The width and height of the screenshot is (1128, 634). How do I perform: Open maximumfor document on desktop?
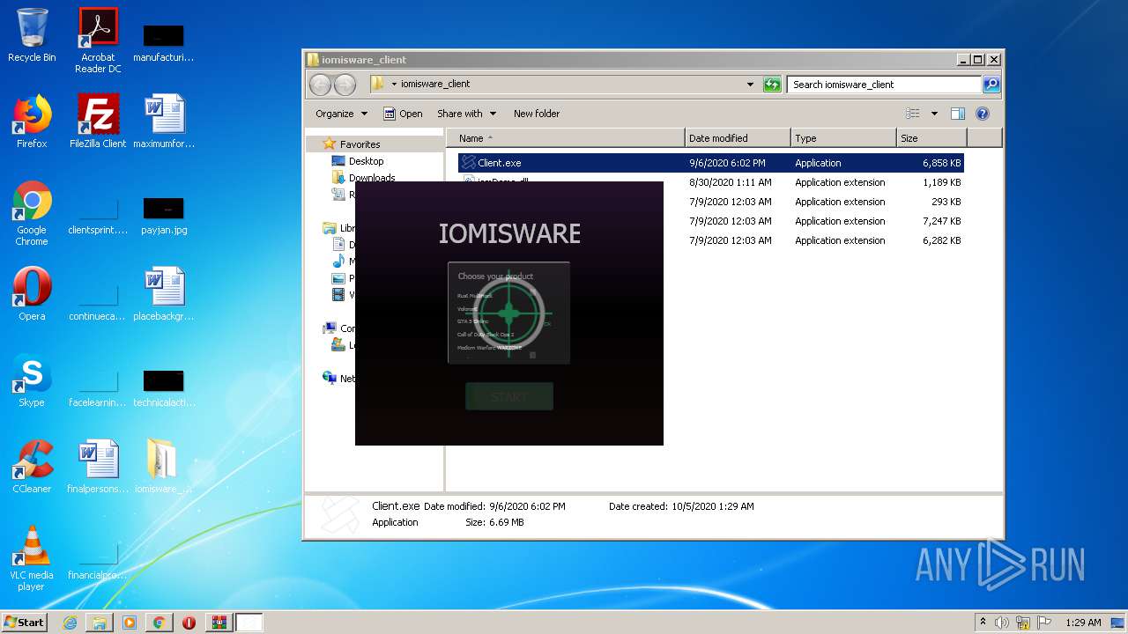164,122
